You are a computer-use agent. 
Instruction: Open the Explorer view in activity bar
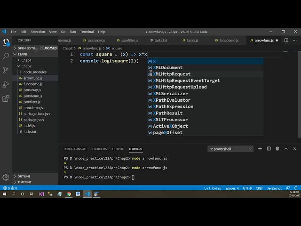tap(6, 42)
